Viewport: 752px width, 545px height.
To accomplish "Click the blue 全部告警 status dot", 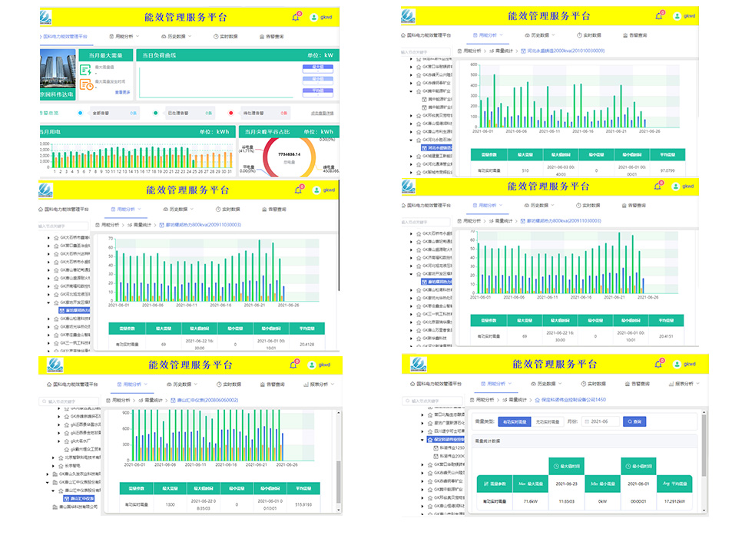I will 80,113.
